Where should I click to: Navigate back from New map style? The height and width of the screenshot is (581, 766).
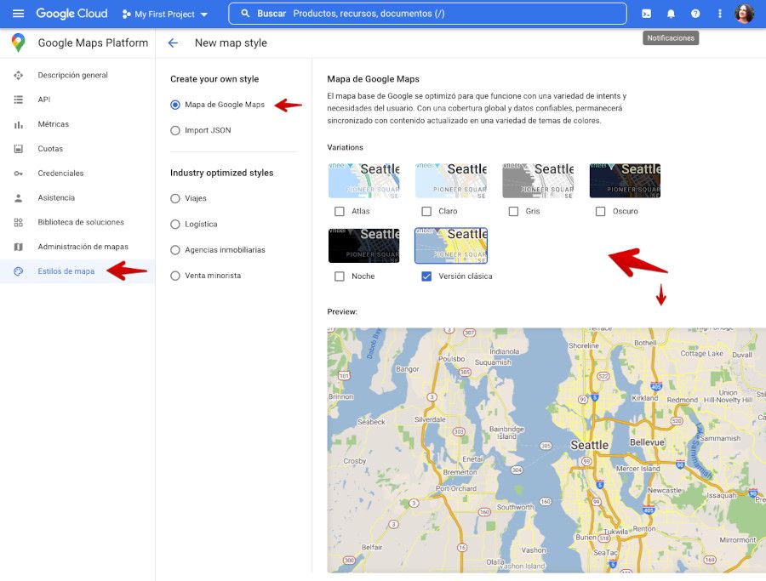170,42
